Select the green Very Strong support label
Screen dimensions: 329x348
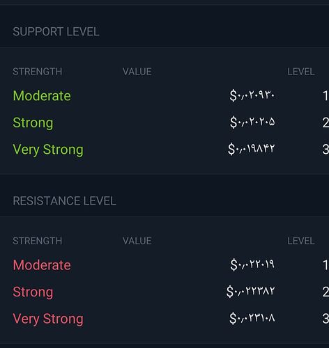48,150
